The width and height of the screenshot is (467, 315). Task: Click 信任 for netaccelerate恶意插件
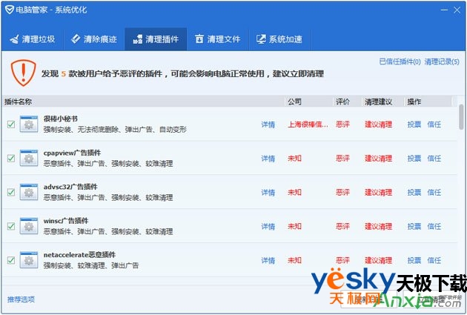click(x=434, y=260)
